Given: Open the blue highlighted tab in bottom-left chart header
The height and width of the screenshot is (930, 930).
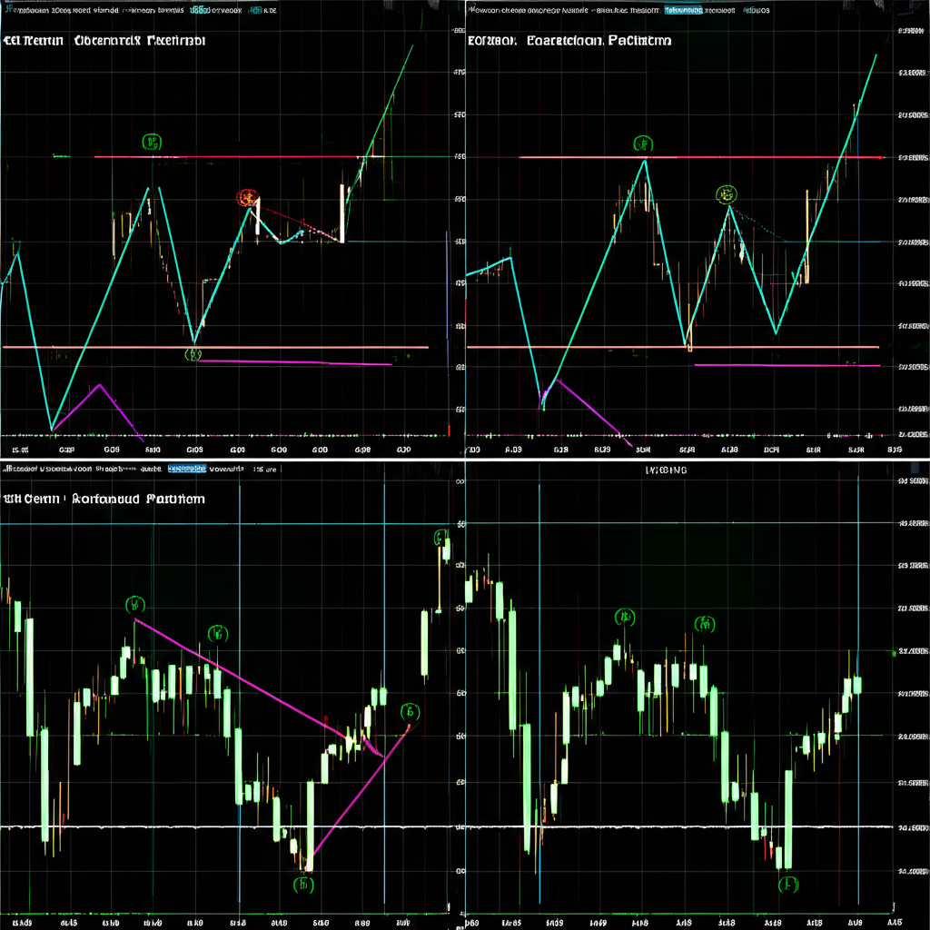Looking at the screenshot, I should coord(187,470).
